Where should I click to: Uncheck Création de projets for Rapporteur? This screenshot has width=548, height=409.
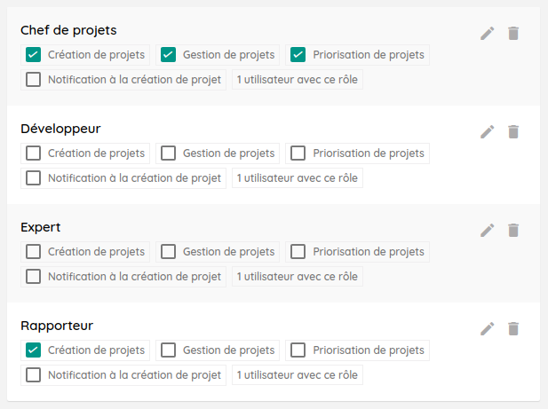pos(34,350)
